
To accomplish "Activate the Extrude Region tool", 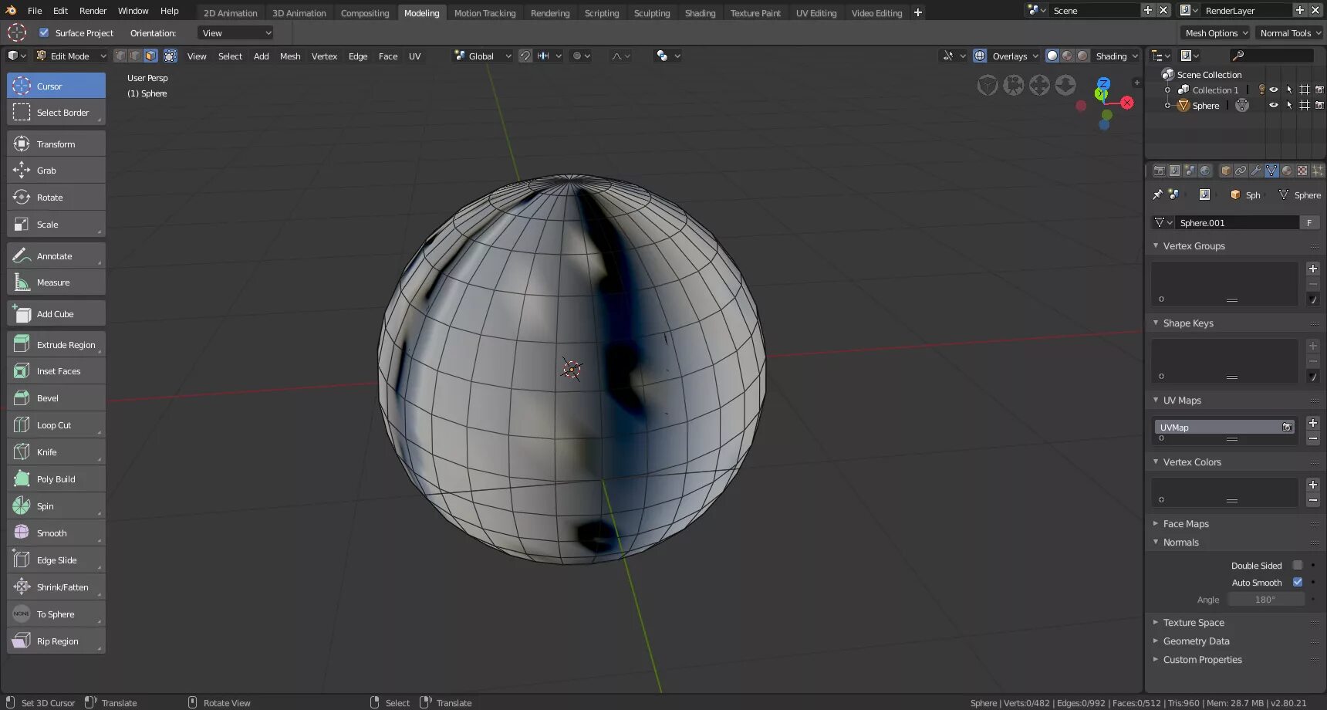I will pos(56,345).
